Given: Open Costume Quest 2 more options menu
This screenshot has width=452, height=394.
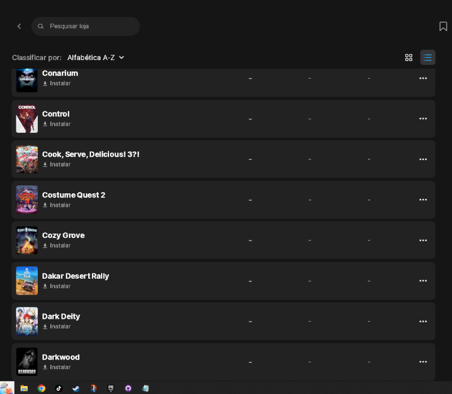Looking at the screenshot, I should [423, 200].
